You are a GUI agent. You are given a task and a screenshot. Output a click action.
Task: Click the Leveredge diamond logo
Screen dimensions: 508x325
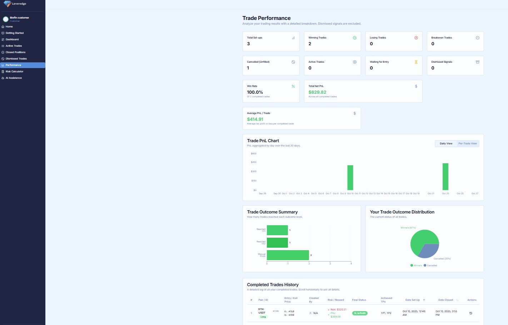point(6,4)
